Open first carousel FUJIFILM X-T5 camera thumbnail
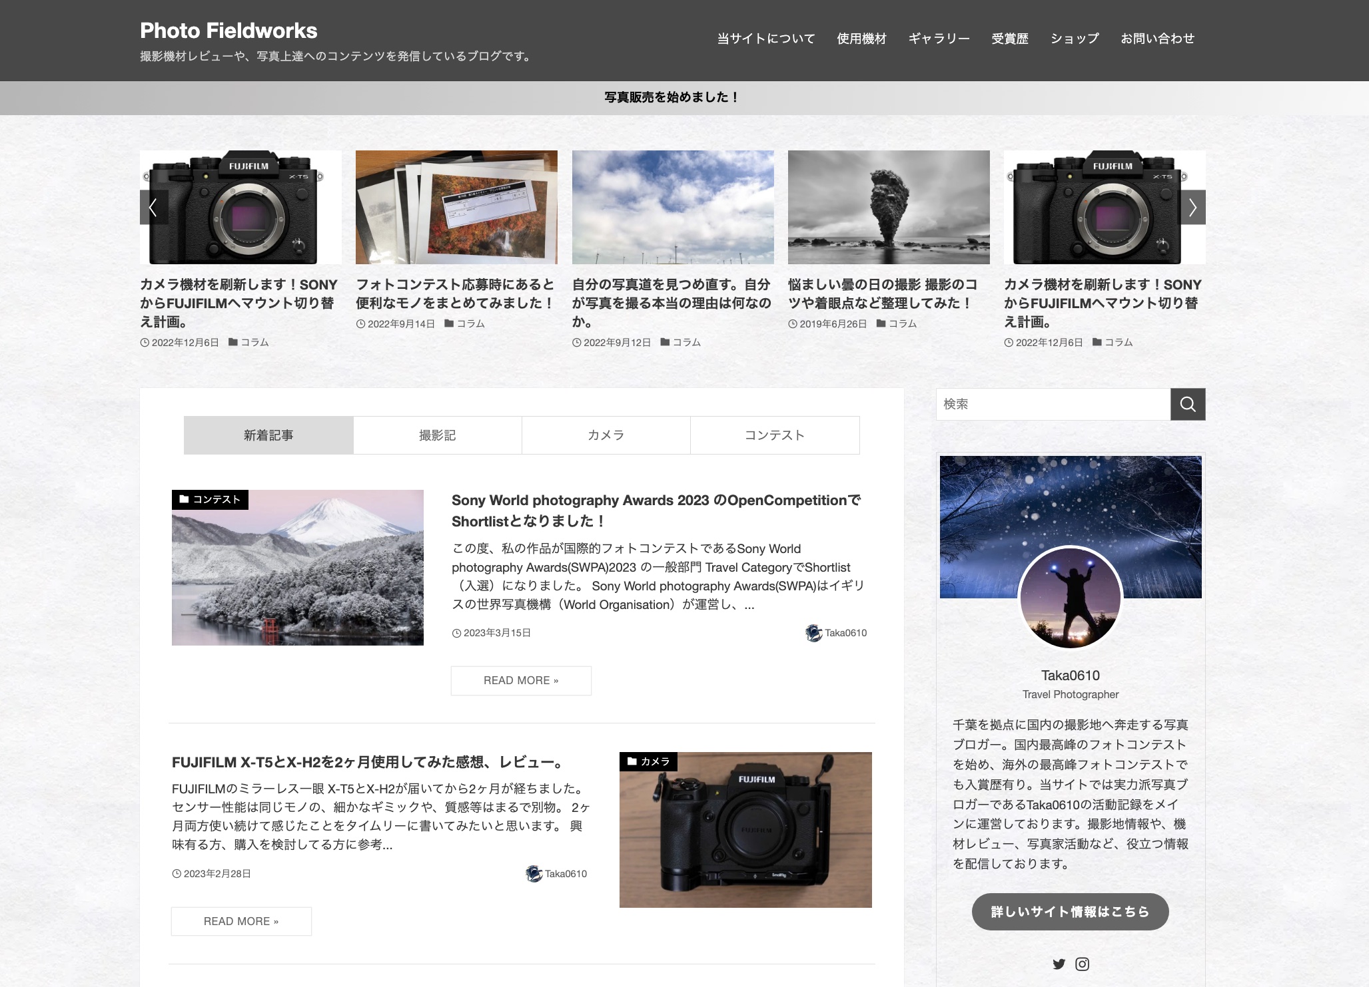 coord(240,207)
